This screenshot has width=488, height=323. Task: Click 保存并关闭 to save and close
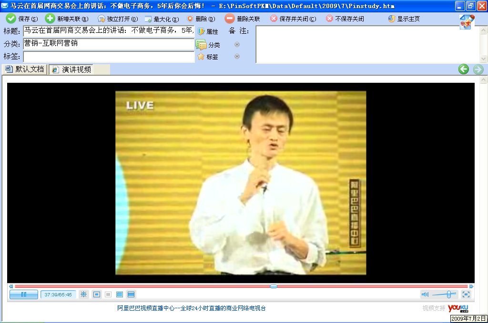(293, 19)
